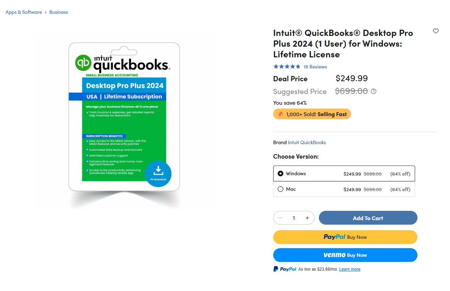Click the five-star rating icons
Image resolution: width=450 pixels, height=291 pixels.
tap(287, 67)
